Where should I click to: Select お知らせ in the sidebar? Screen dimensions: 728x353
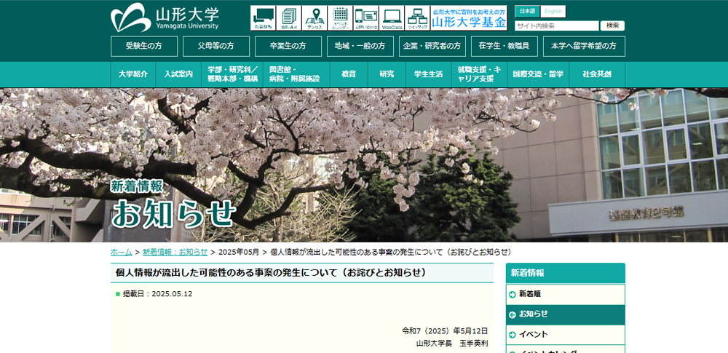tap(566, 314)
